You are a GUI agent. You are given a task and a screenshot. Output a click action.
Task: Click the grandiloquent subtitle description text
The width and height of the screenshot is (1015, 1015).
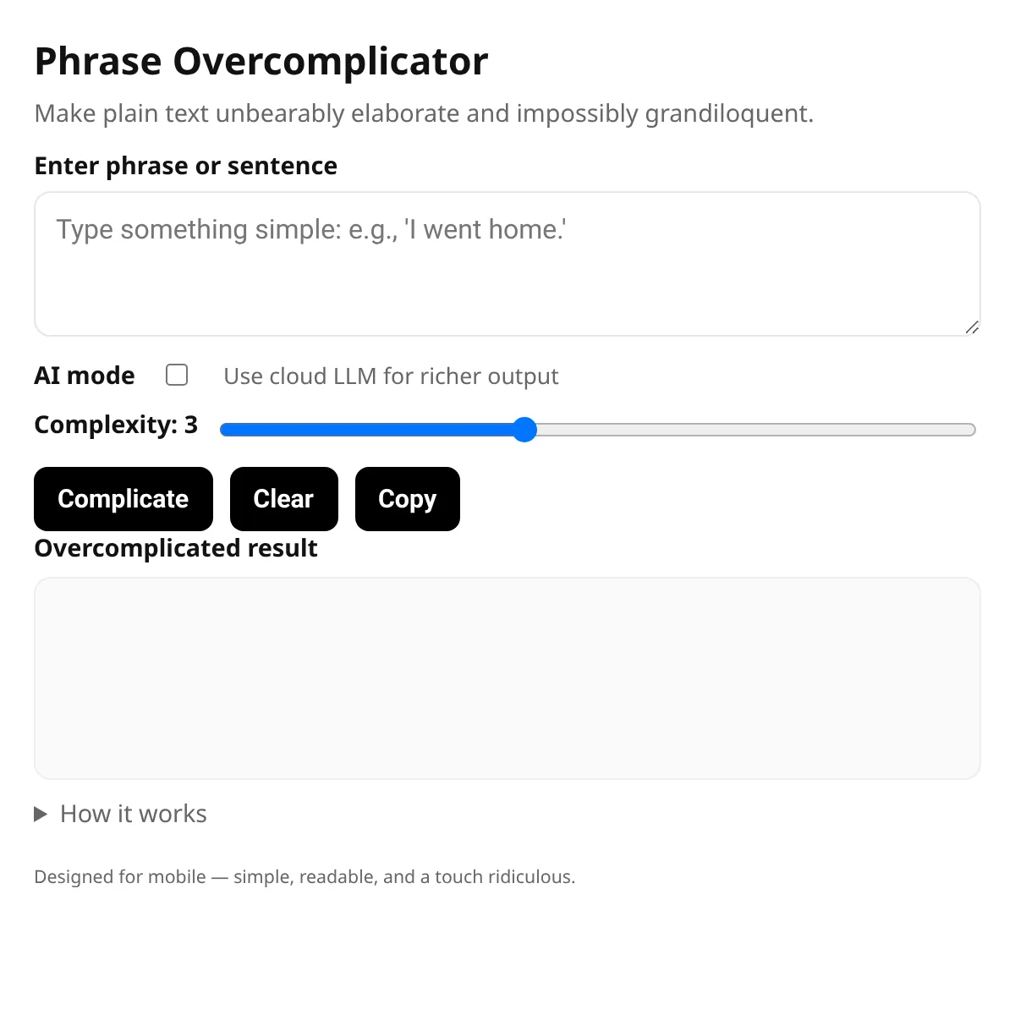tap(424, 113)
